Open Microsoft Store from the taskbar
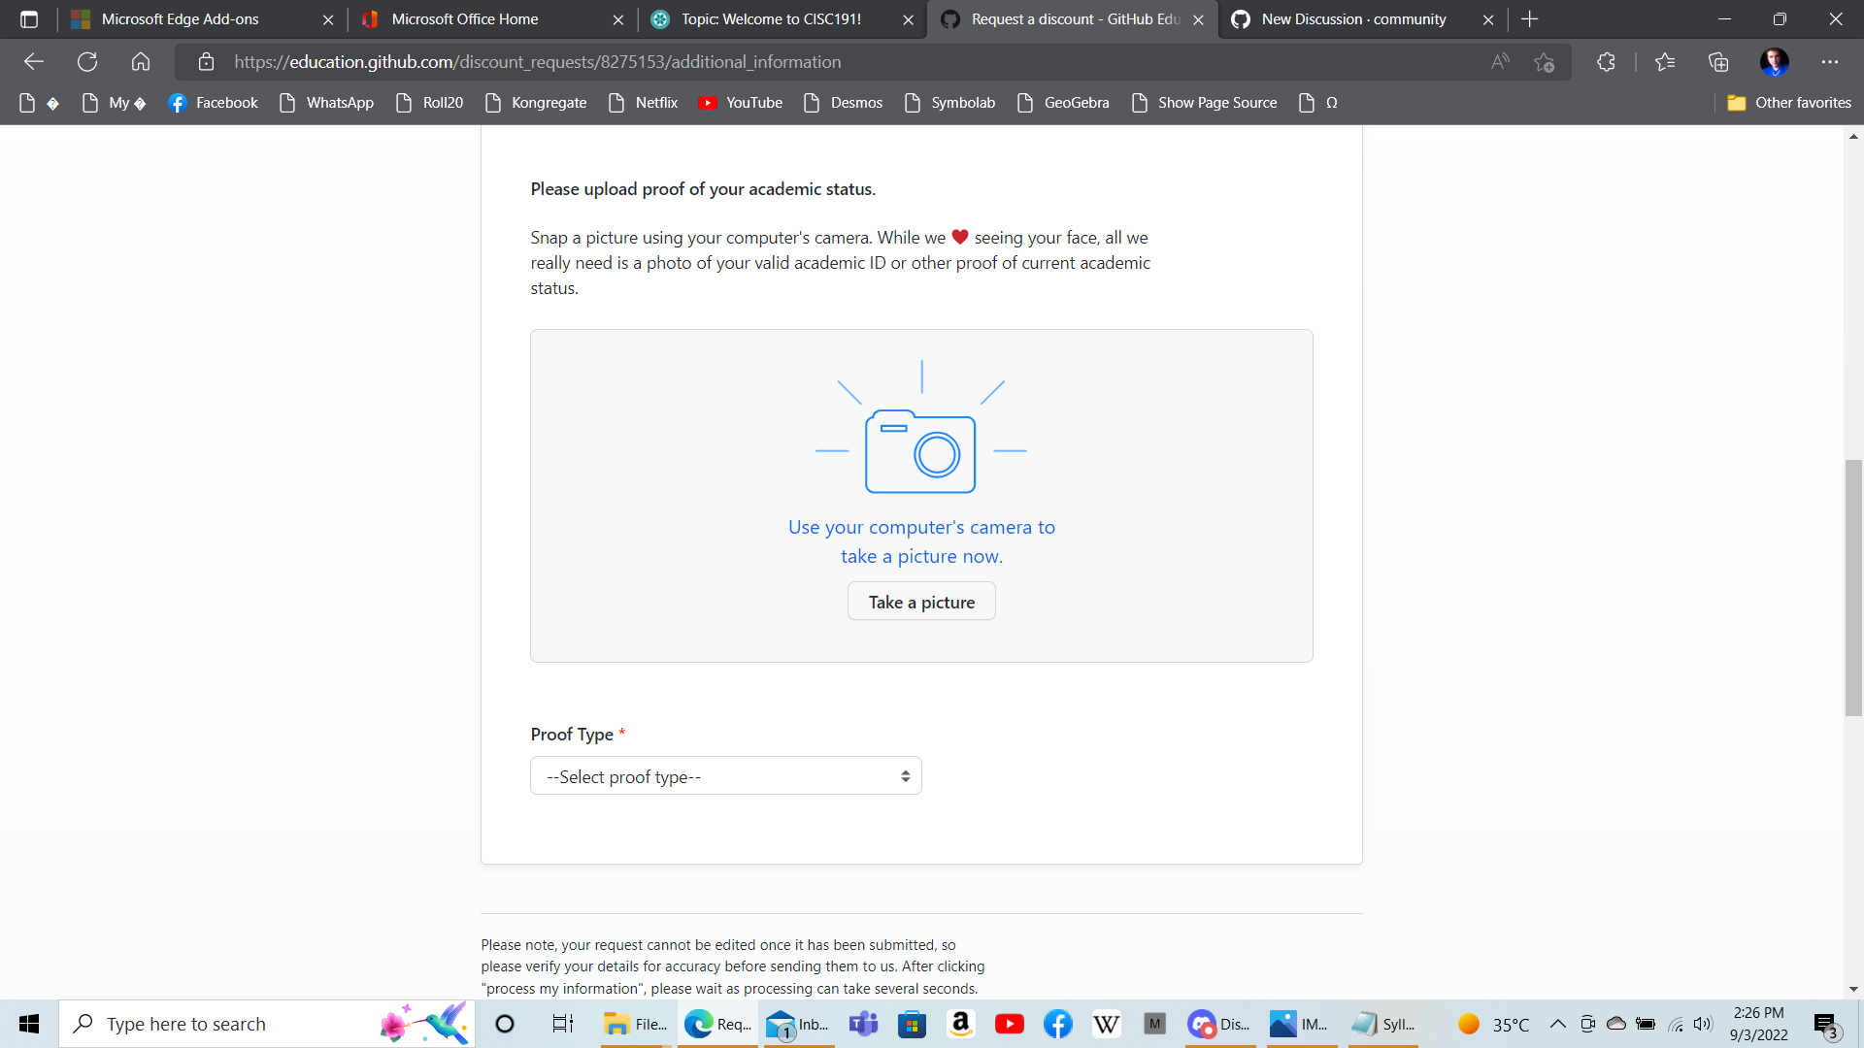The height and width of the screenshot is (1048, 1864). [x=912, y=1024]
